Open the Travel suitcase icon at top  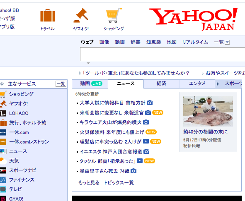click(x=48, y=15)
